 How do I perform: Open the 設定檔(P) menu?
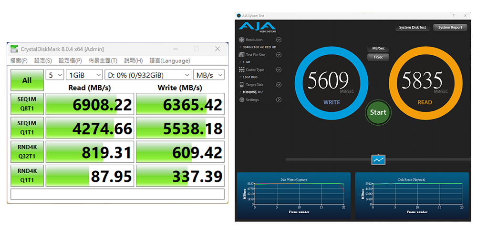70,61
